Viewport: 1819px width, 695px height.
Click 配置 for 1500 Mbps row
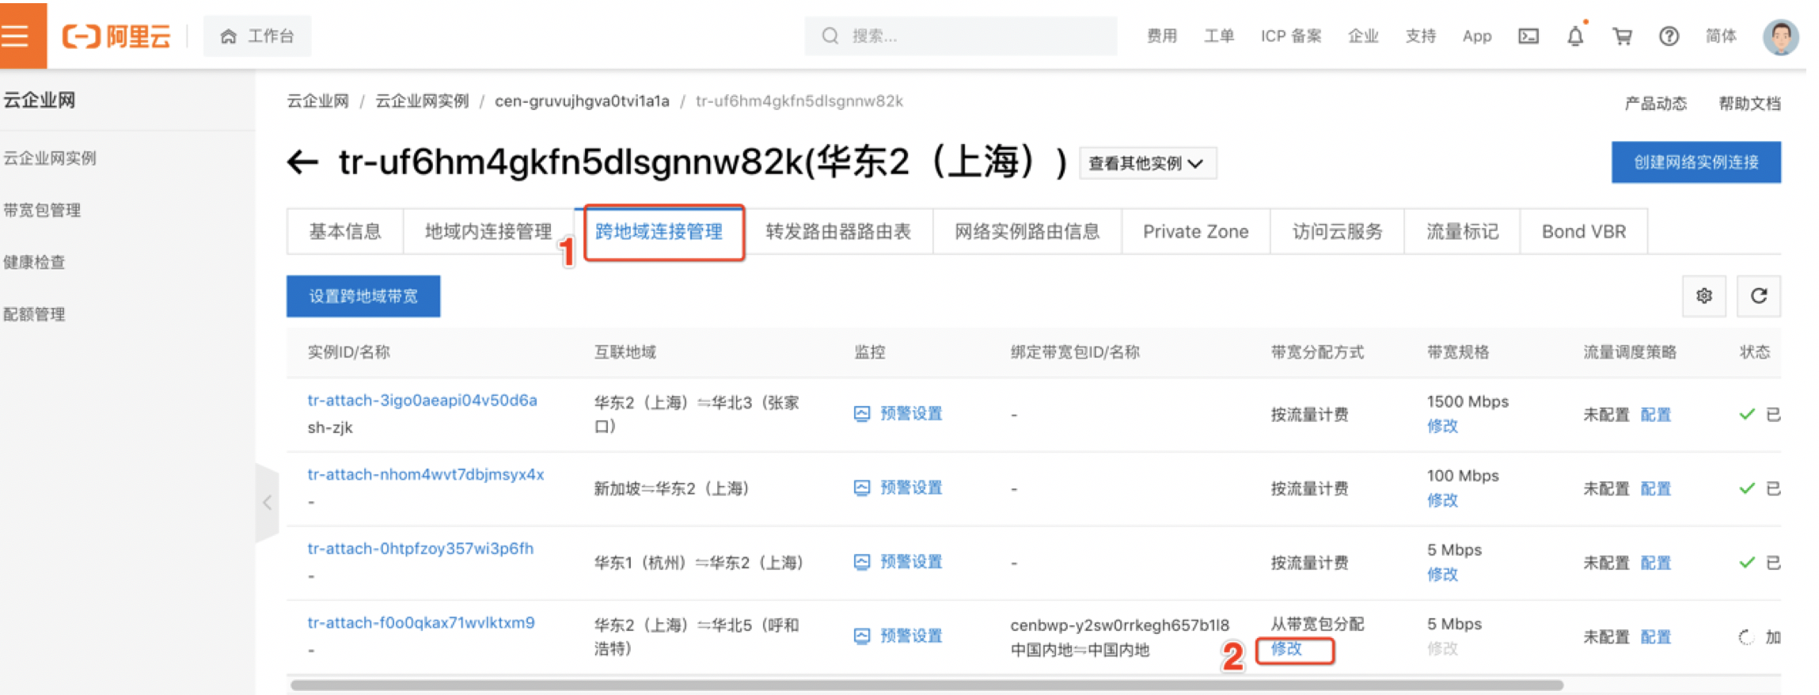click(1655, 414)
